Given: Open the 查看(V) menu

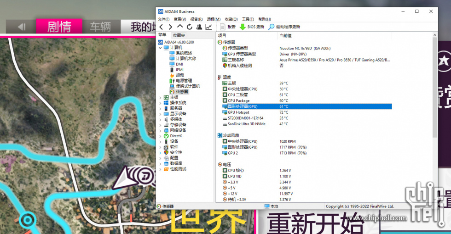Looking at the screenshot, I should [180, 19].
